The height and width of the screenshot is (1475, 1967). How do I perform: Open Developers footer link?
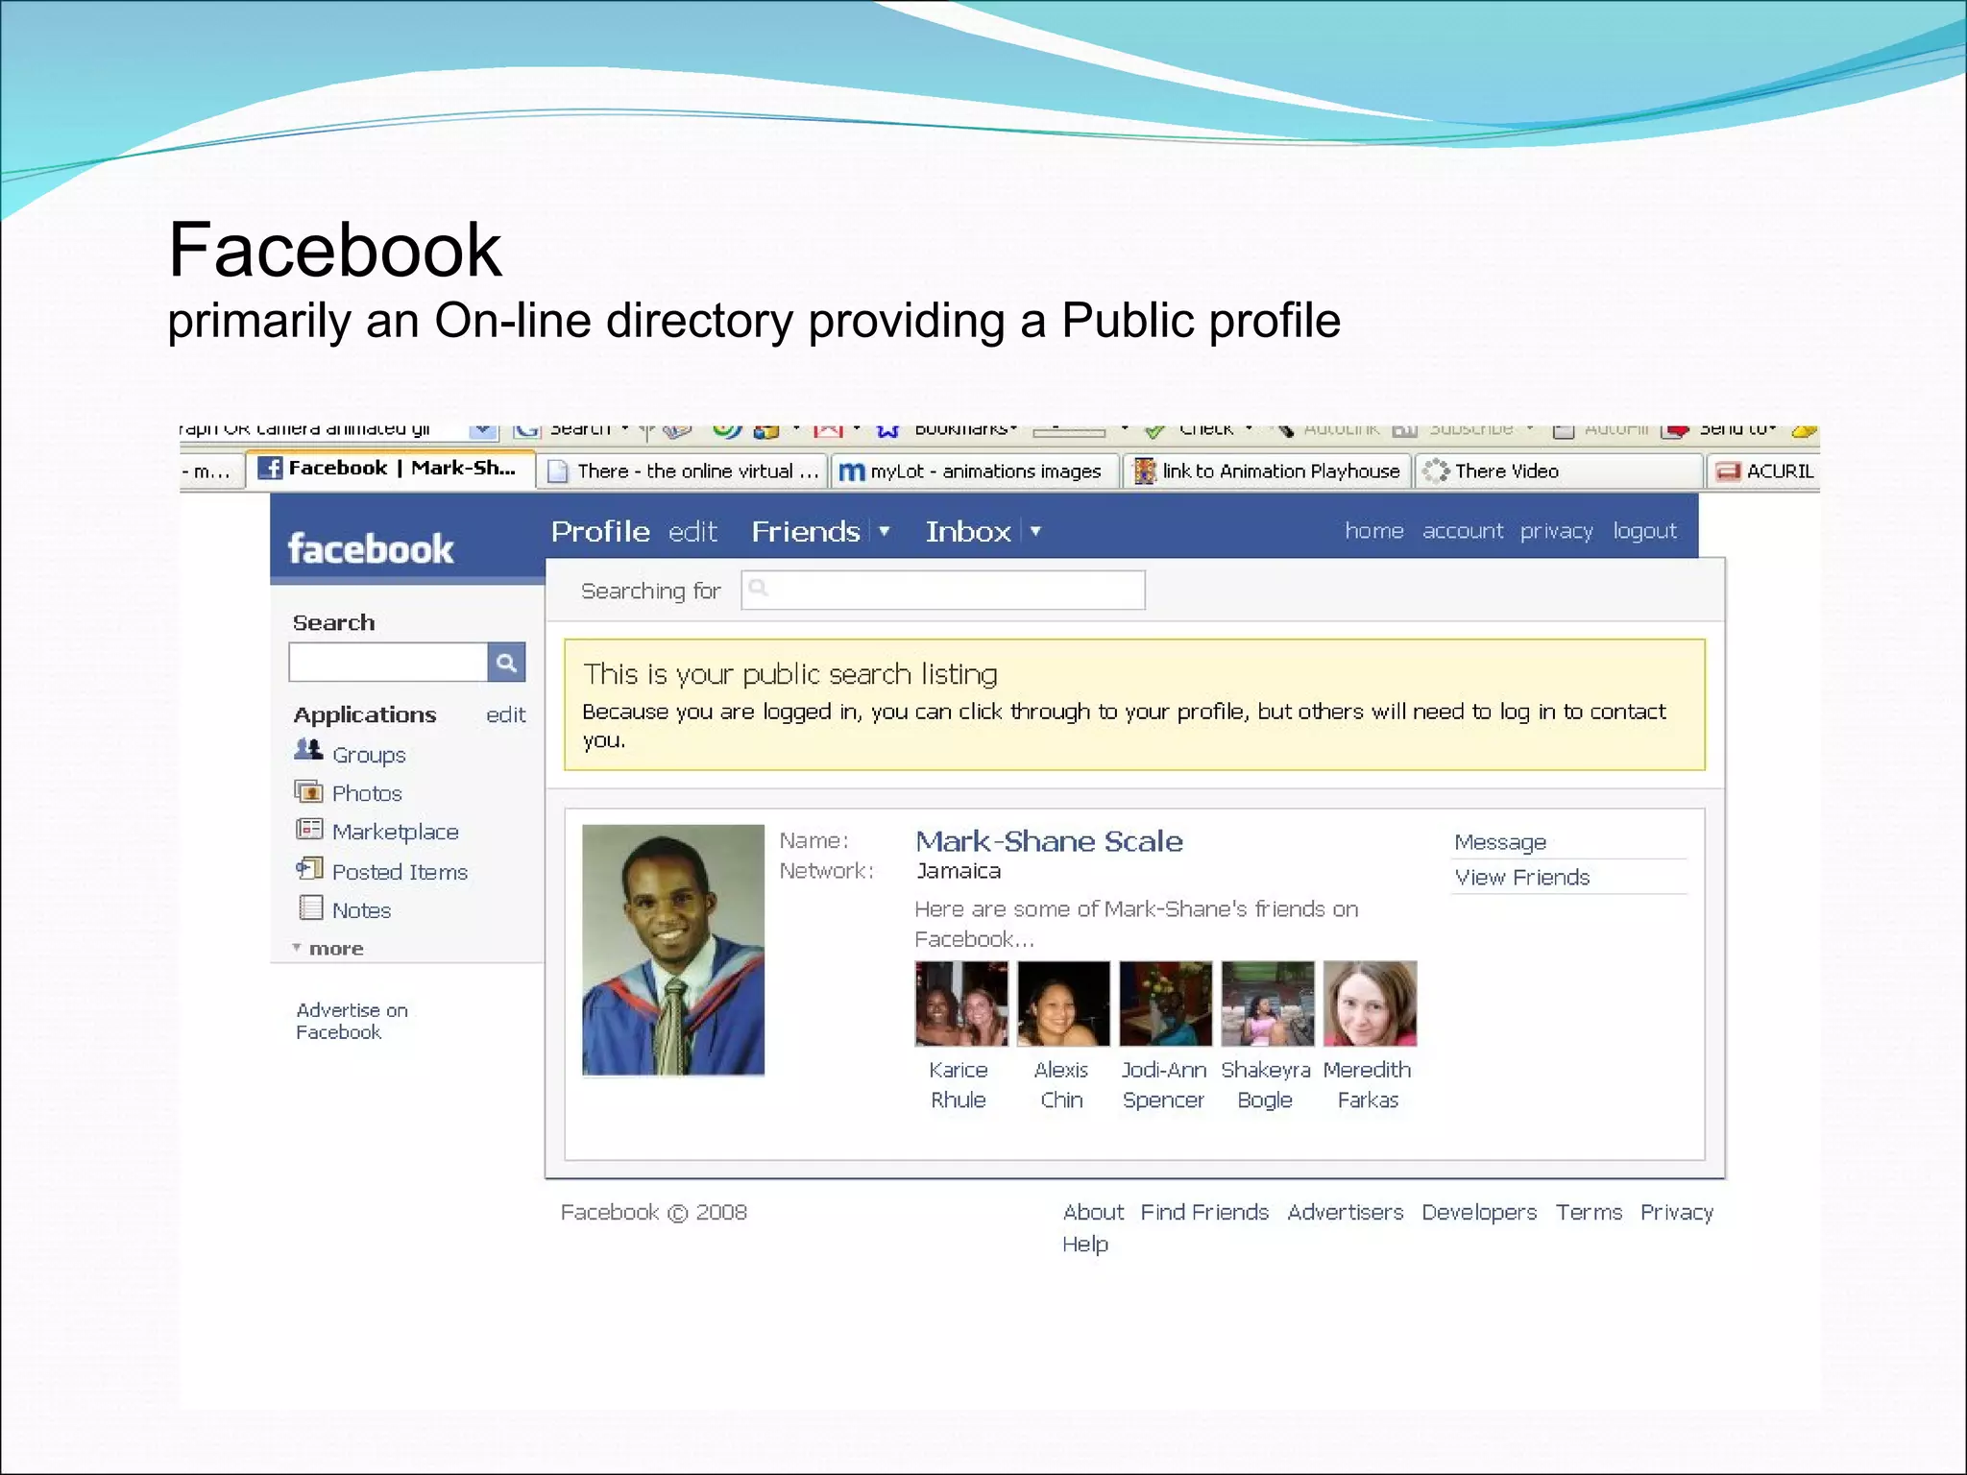(1479, 1213)
